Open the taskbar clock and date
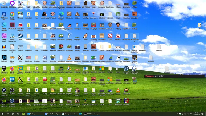The width and height of the screenshot is (206, 116). pos(197,114)
